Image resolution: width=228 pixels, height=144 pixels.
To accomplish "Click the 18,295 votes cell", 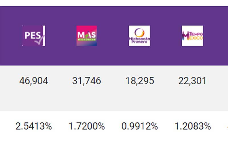I will coord(140,81).
